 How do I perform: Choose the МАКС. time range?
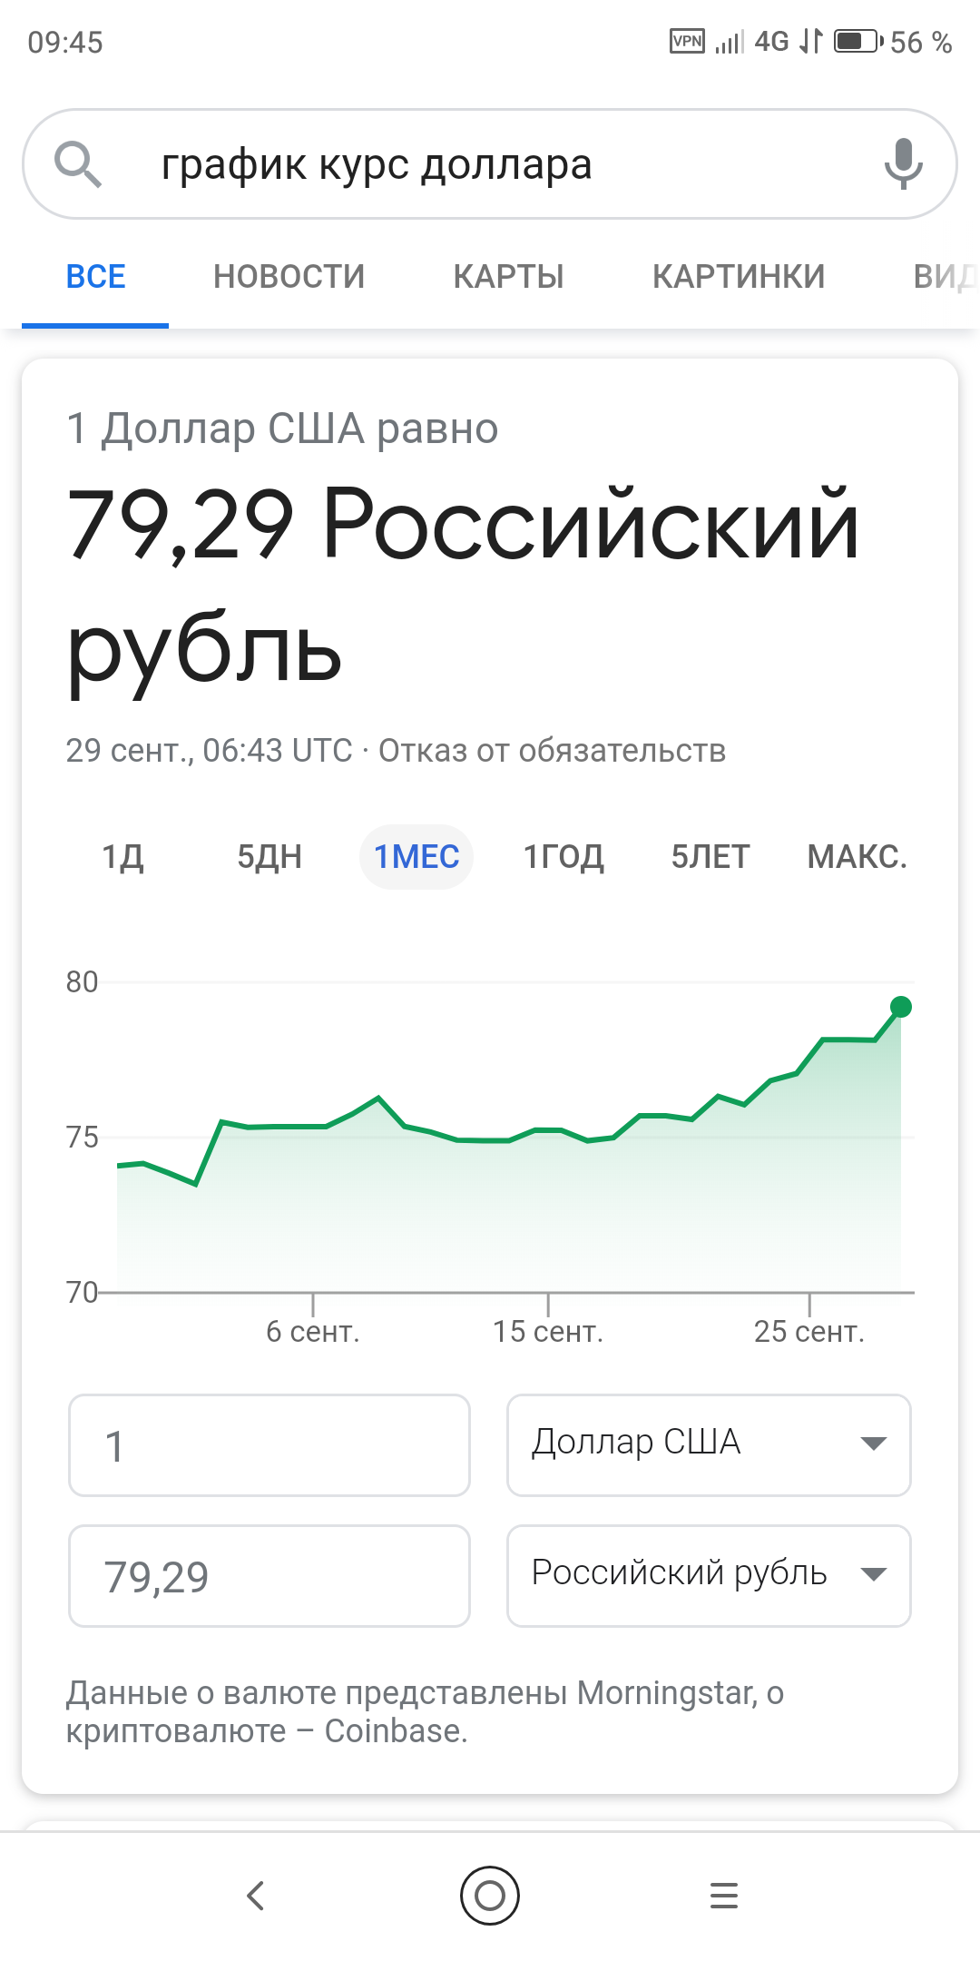point(857,857)
